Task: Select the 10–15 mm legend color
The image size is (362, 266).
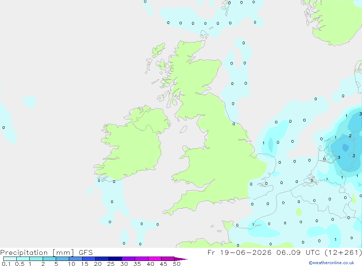Action: [76, 259]
